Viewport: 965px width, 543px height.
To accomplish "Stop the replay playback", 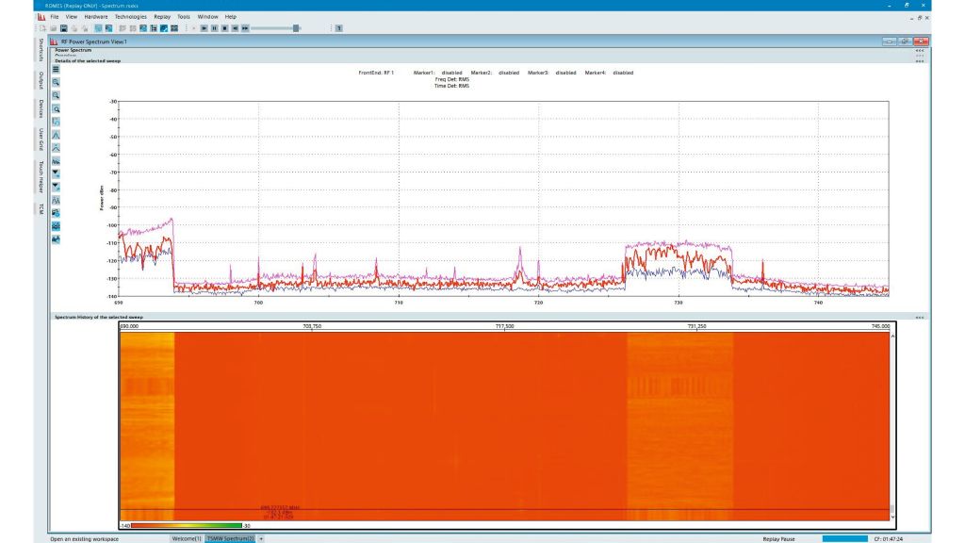I will (224, 28).
